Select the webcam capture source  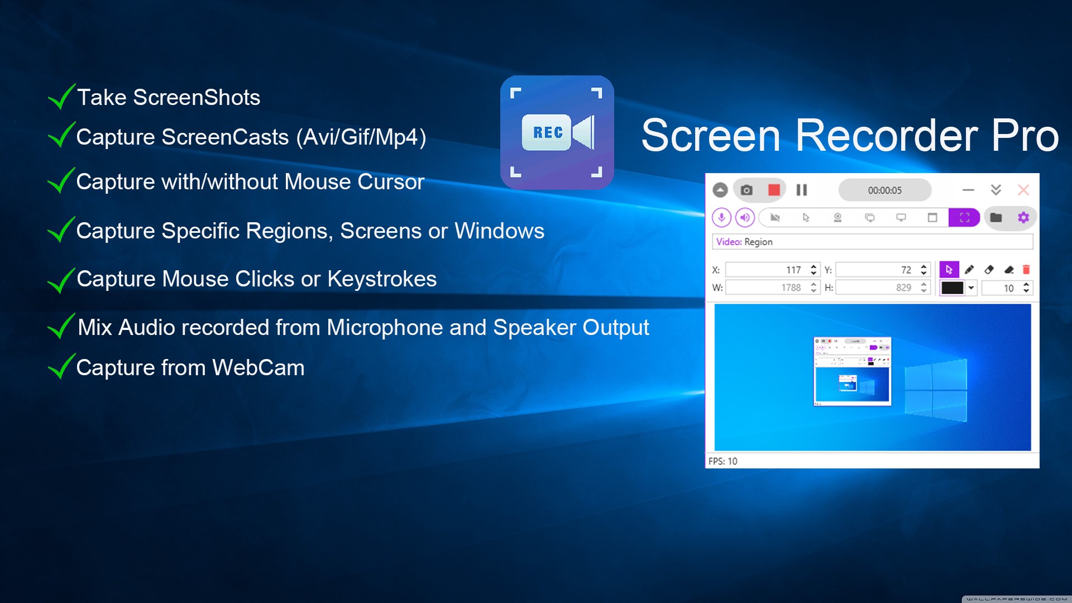coord(837,218)
